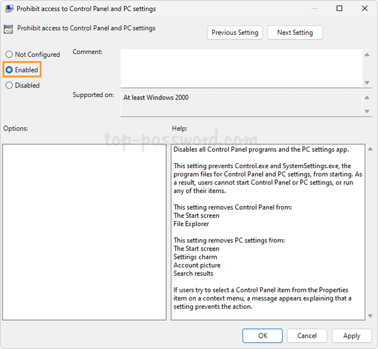
Task: Close the policy dialog with the X button
Action: click(x=365, y=9)
